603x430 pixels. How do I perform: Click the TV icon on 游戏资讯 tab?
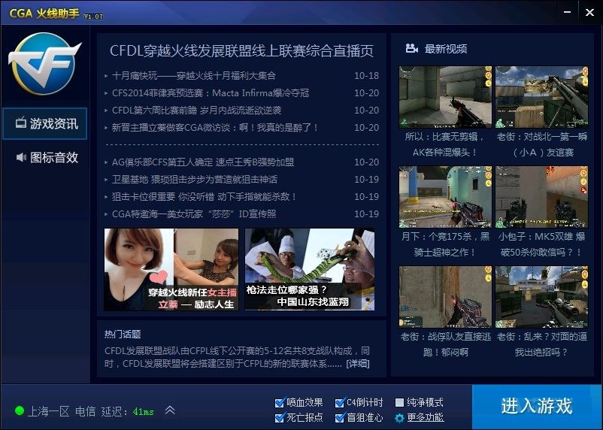21,123
